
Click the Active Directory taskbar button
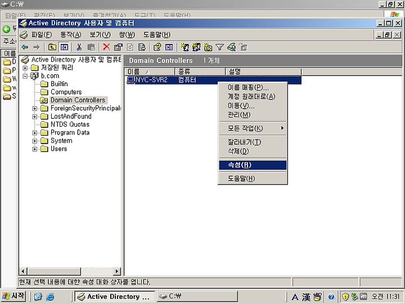click(x=115, y=296)
